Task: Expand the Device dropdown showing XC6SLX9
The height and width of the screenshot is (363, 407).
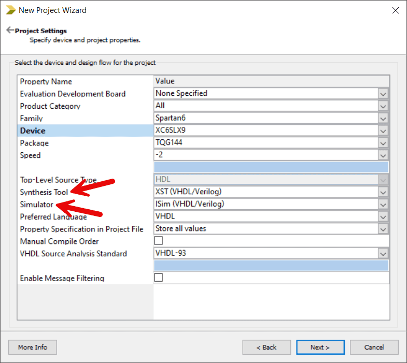Action: click(383, 130)
